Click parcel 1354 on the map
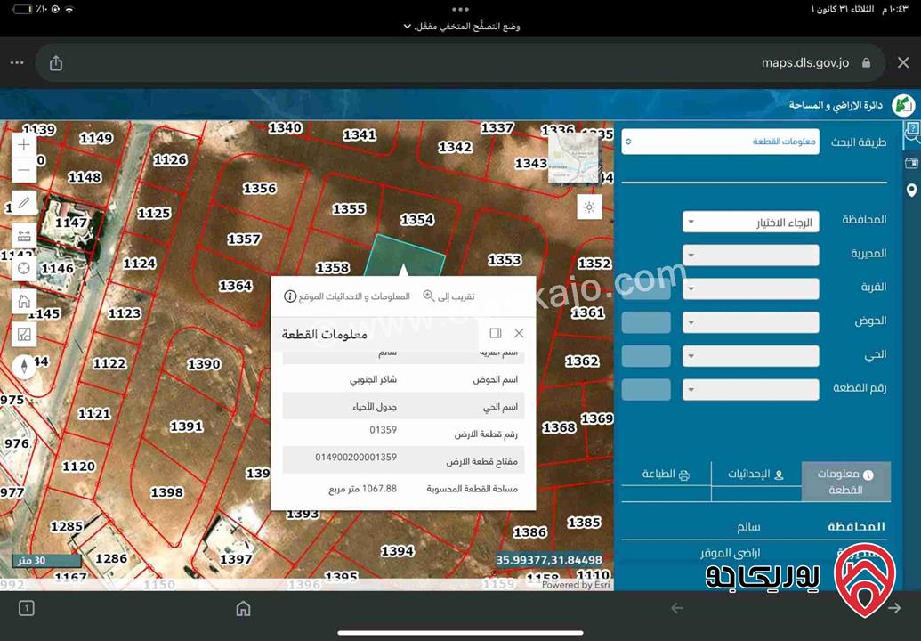This screenshot has width=921, height=641. (x=417, y=219)
